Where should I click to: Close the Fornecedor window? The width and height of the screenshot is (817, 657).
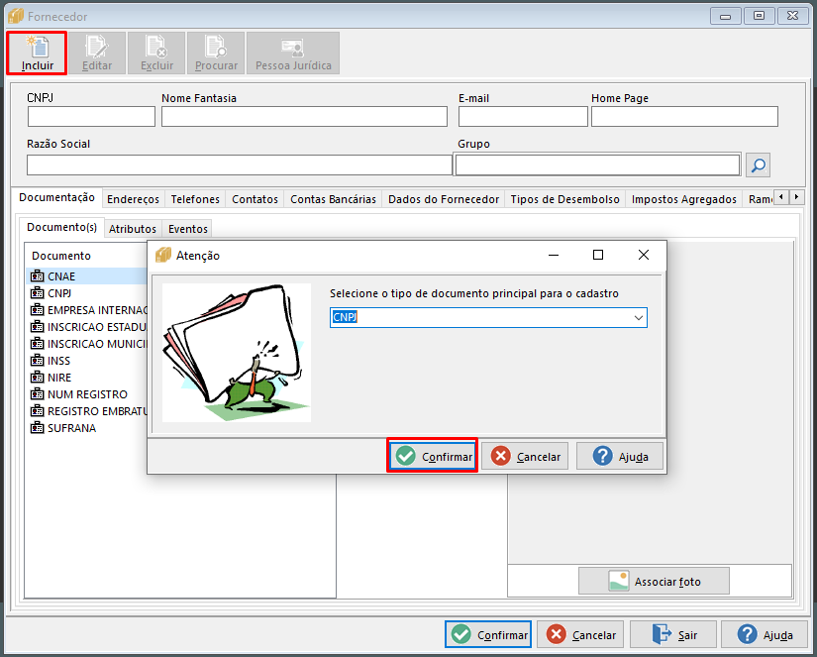pyautogui.click(x=792, y=16)
